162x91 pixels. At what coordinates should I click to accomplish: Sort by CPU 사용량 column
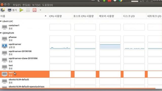(60, 16)
